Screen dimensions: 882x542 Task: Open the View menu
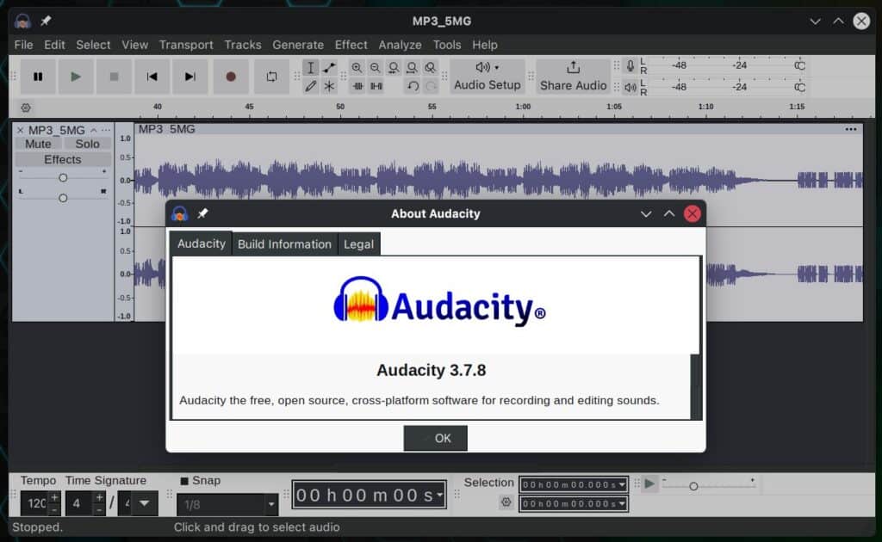pyautogui.click(x=135, y=45)
